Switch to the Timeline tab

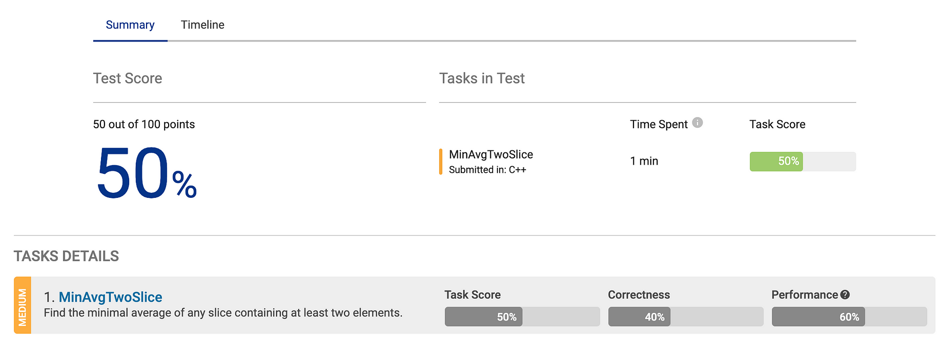pos(202,25)
